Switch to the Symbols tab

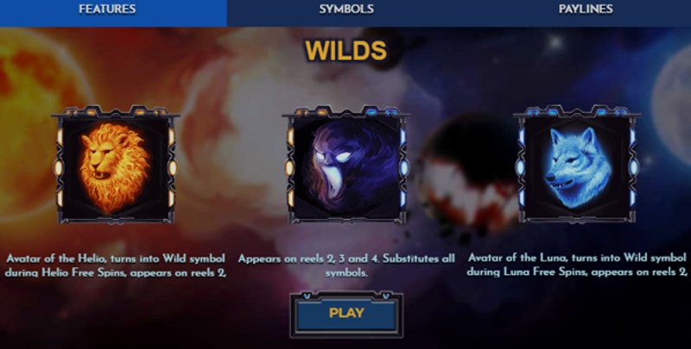[346, 9]
